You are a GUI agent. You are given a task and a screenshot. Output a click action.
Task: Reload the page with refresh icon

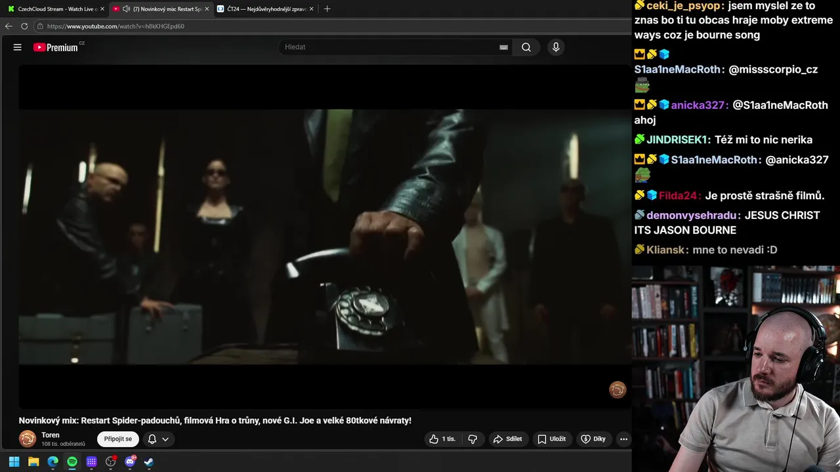pyautogui.click(x=24, y=26)
